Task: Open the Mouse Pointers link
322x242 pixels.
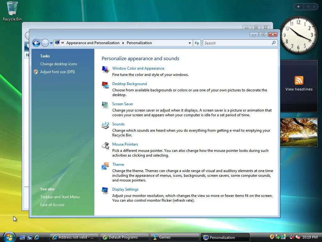Action: click(x=125, y=144)
